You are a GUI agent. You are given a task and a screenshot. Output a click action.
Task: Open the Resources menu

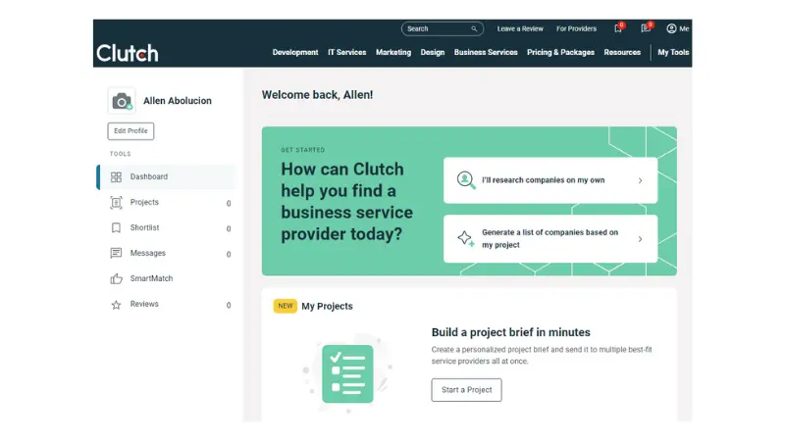(622, 52)
